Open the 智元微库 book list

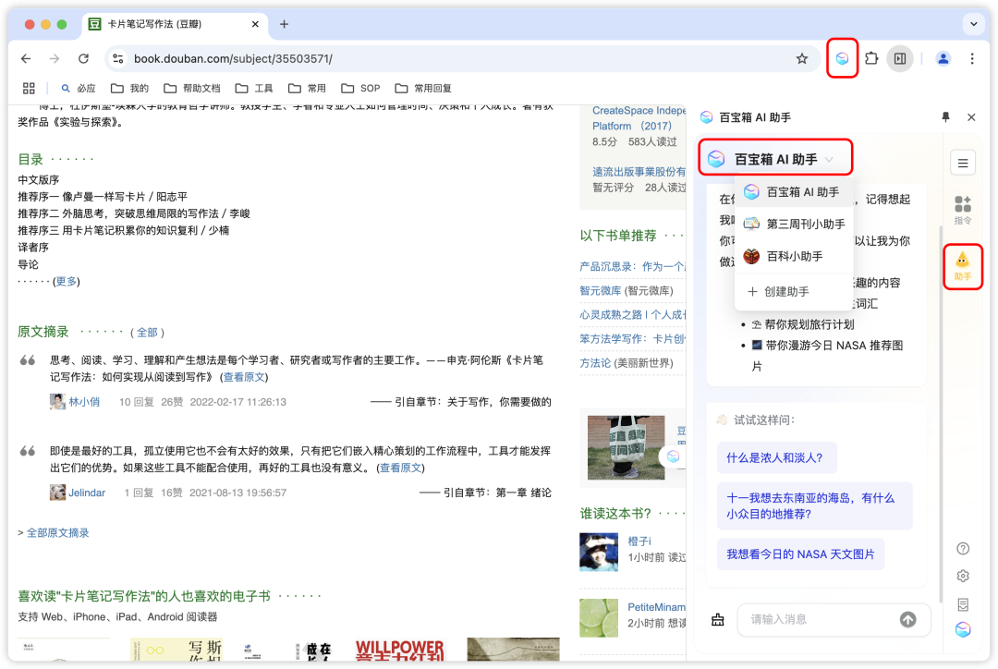(601, 290)
